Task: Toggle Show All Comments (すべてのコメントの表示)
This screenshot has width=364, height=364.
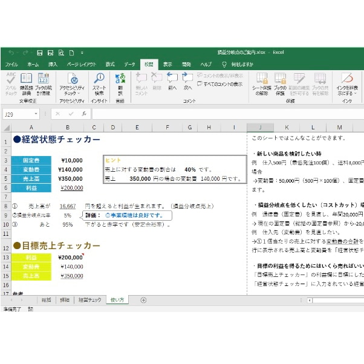Action: coord(219,84)
